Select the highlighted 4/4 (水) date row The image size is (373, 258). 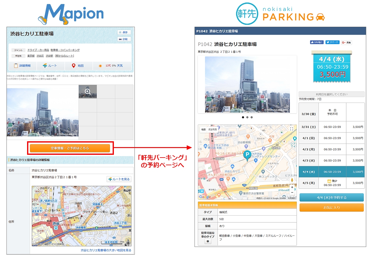click(x=331, y=172)
